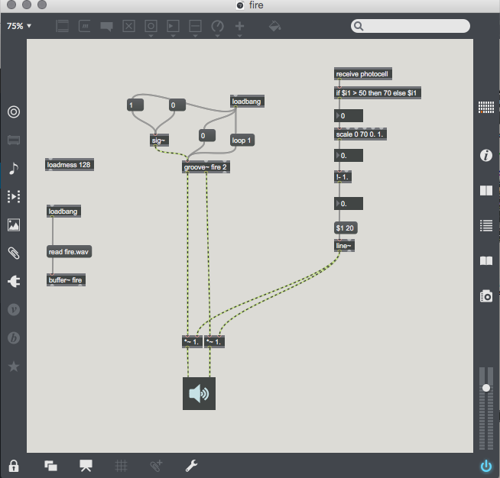Viewport: 500px width, 478px height.
Task: Toggle presentation mode icon
Action: click(86, 466)
